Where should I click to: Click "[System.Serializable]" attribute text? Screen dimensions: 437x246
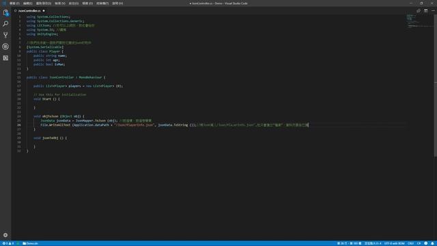45,47
